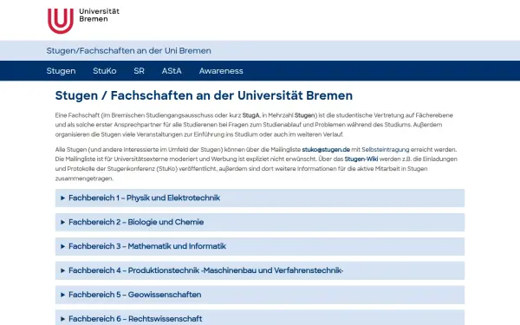Open the StuKo menu item
This screenshot has height=325, width=520.
pyautogui.click(x=105, y=71)
